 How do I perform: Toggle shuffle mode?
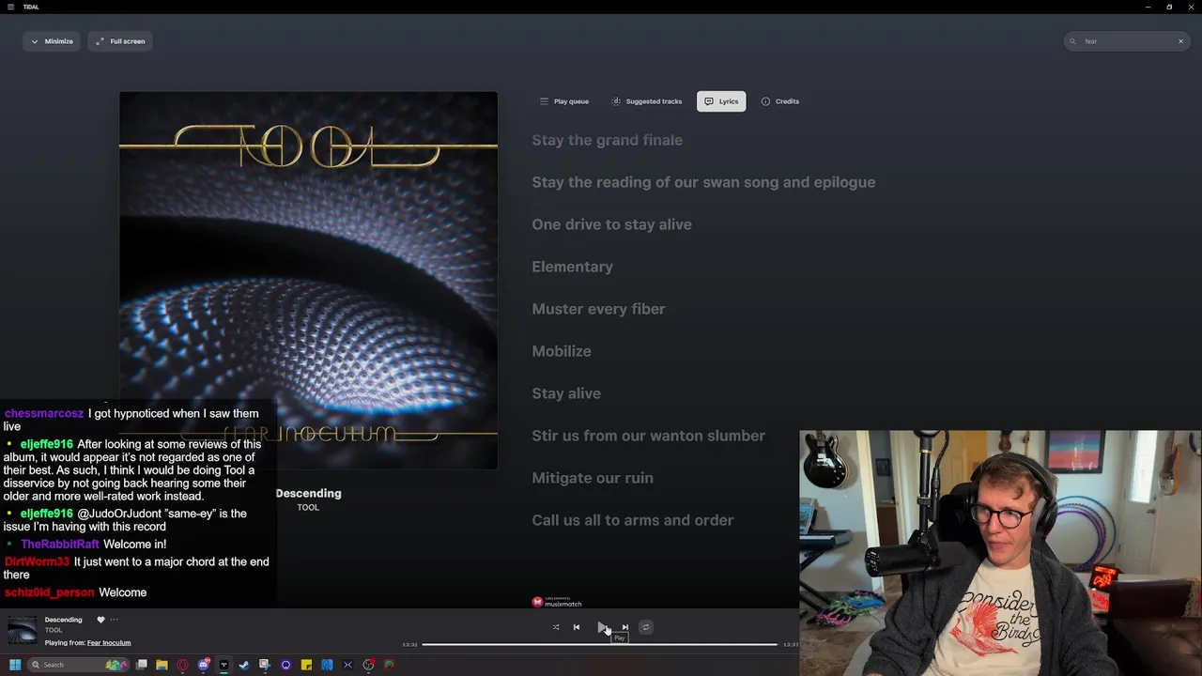pos(556,627)
